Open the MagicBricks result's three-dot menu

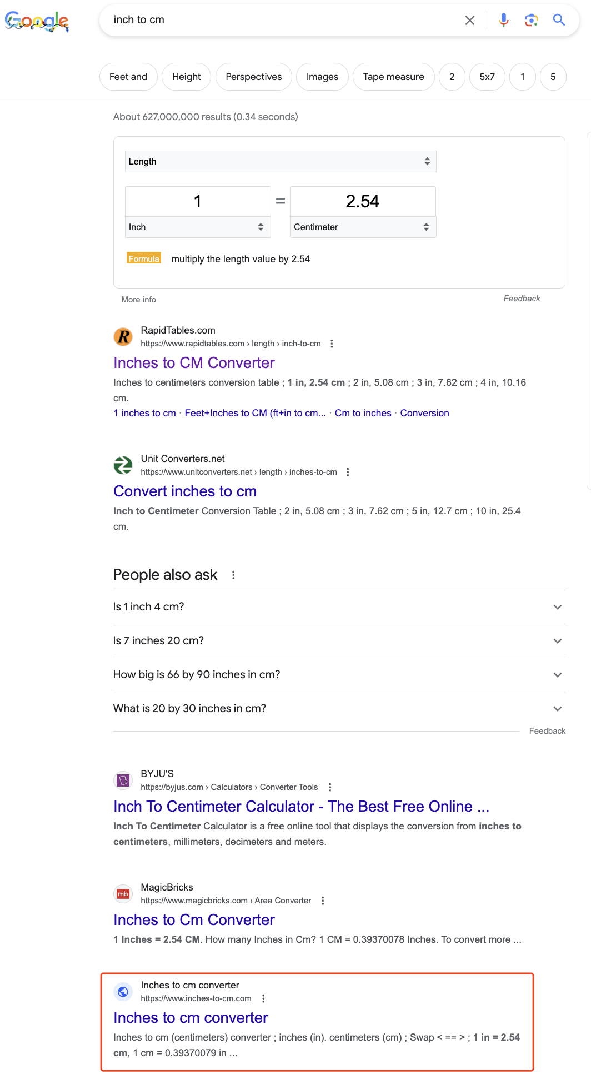(323, 901)
